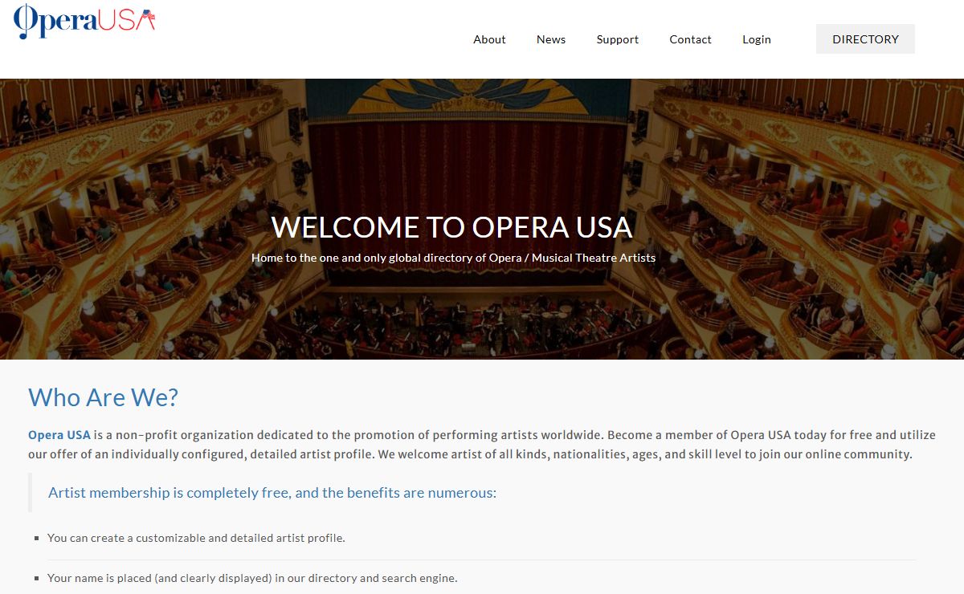Click the 'Your name is placed' bullet

(x=252, y=578)
